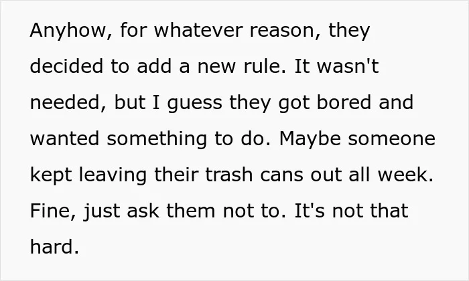Place cursor on the word "cans"
This screenshot has width=469, height=281.
(x=282, y=176)
